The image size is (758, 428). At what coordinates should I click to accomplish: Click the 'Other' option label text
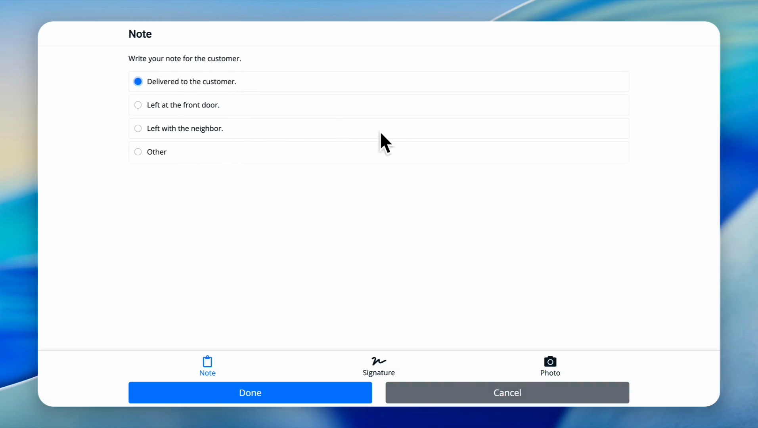pos(157,152)
